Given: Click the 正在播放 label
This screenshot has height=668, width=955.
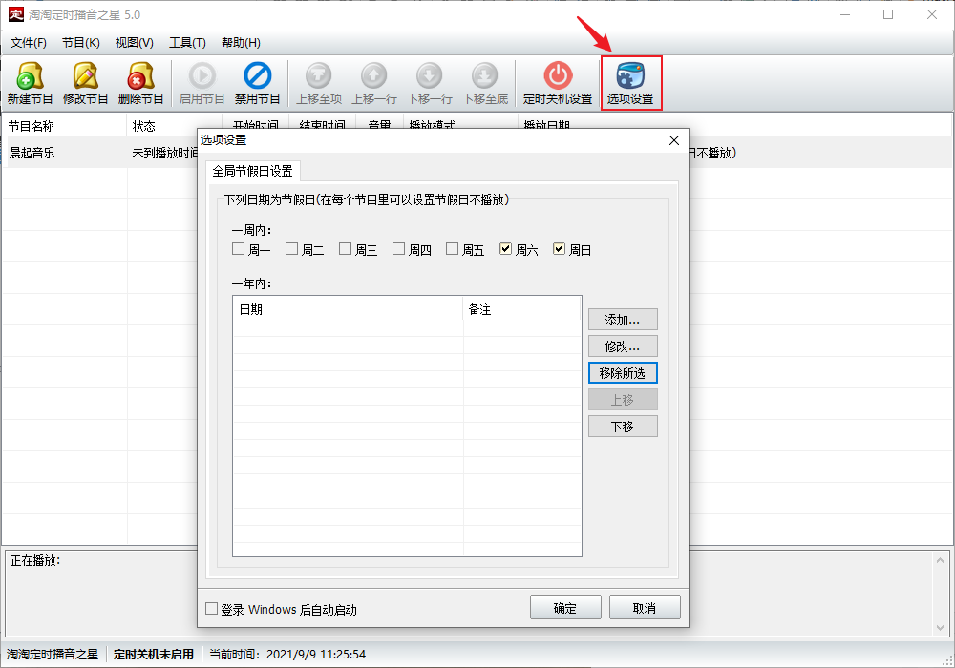Looking at the screenshot, I should click(x=35, y=560).
